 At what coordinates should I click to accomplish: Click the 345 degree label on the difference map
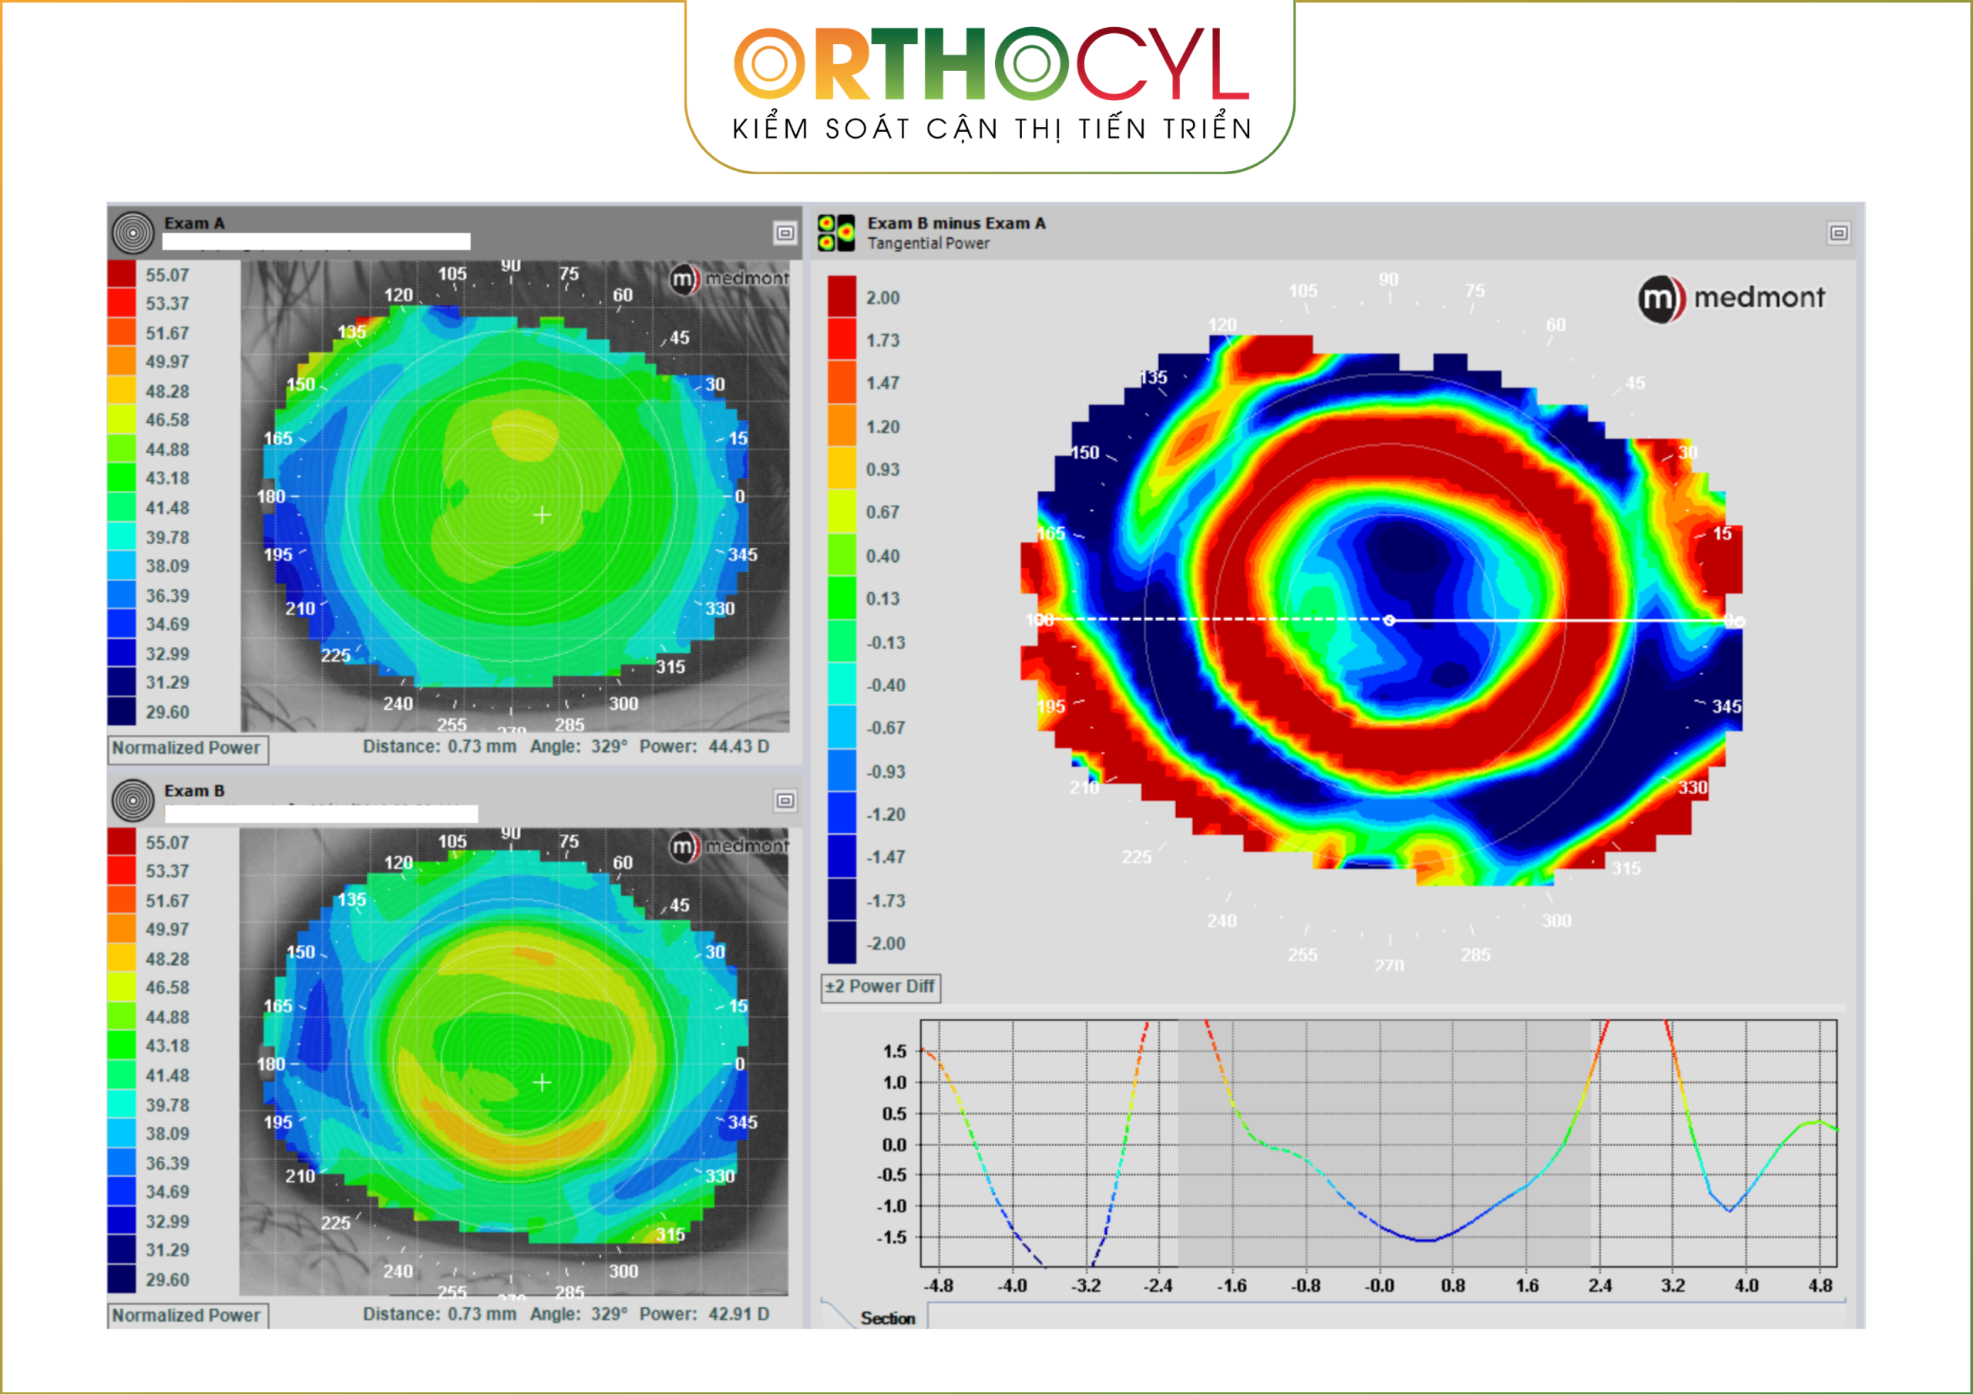tap(1726, 707)
